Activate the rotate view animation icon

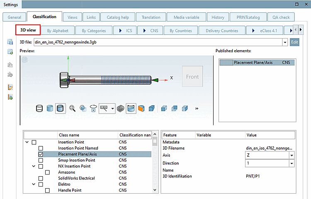tap(93, 108)
